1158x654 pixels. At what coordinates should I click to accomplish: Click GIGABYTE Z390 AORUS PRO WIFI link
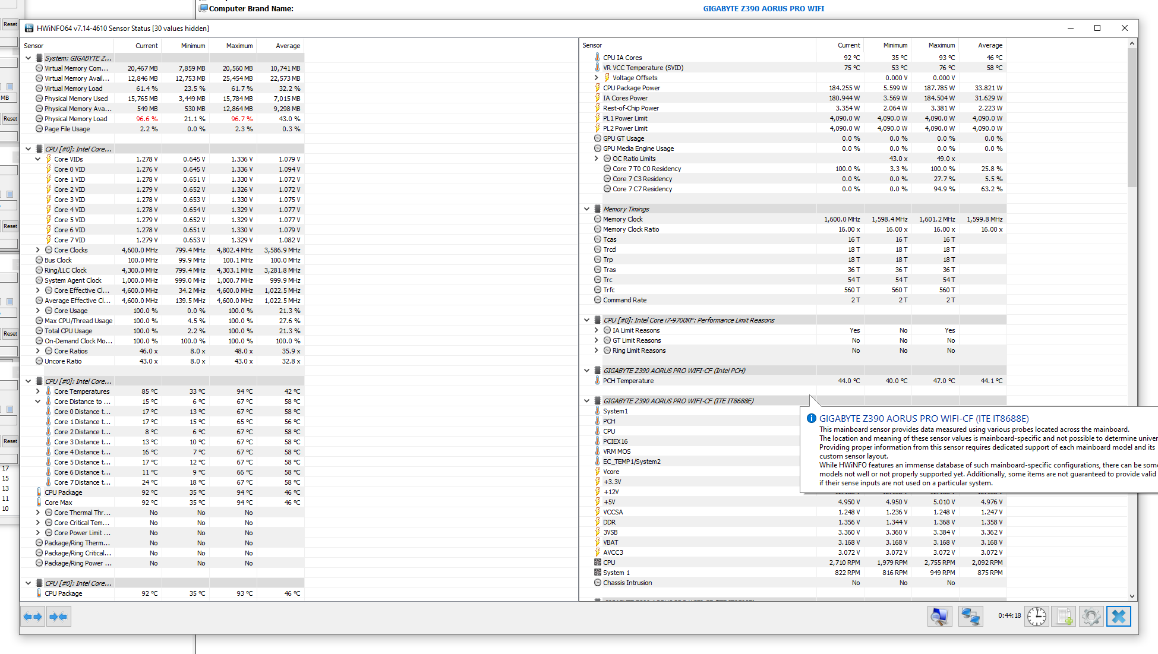point(763,8)
